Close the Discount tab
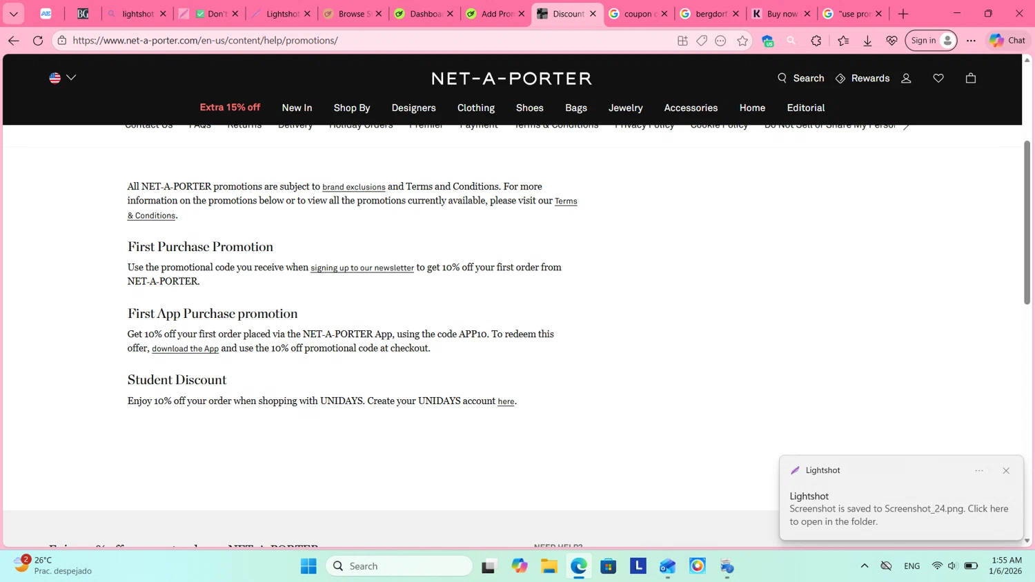The height and width of the screenshot is (582, 1035). 593,14
